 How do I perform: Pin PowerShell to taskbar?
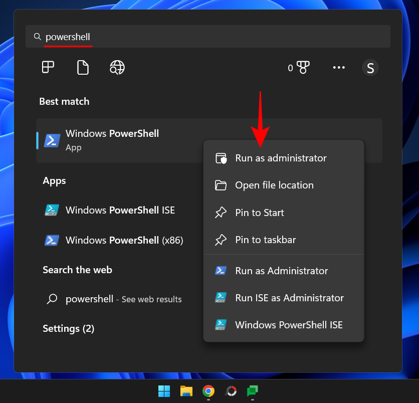(266, 240)
